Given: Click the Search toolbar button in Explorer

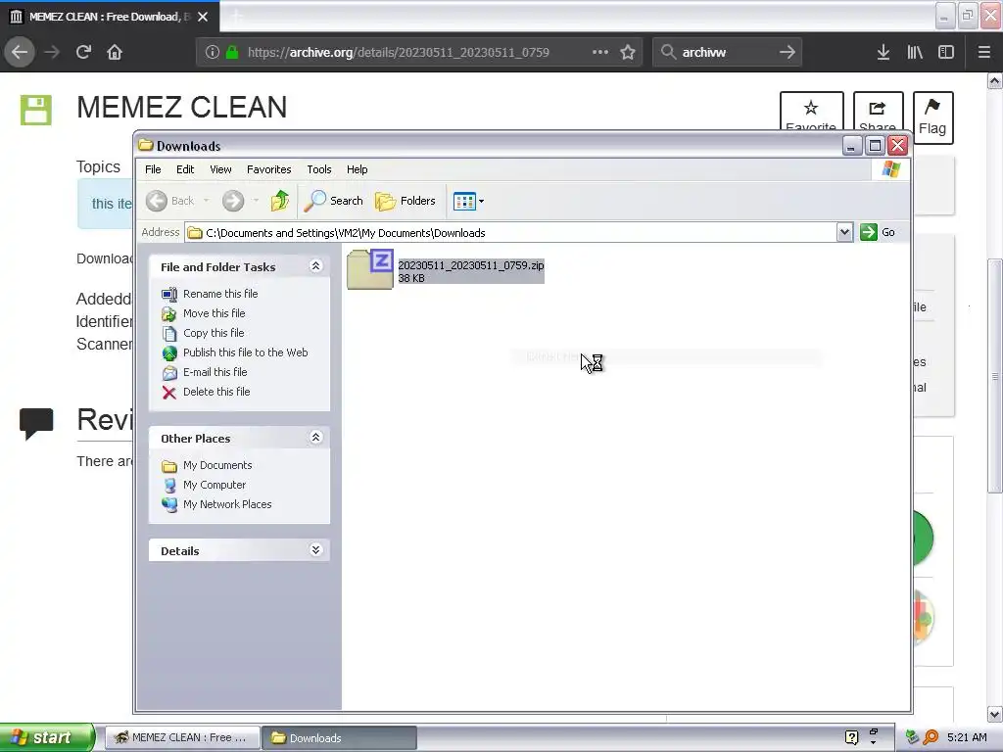Looking at the screenshot, I should pos(333,201).
